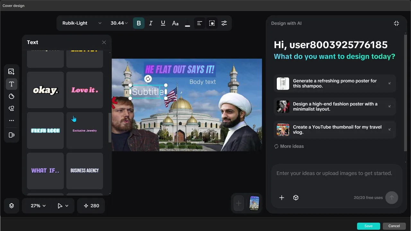
Task: Open the Rubik-Light font dropdown
Action: coord(82,23)
